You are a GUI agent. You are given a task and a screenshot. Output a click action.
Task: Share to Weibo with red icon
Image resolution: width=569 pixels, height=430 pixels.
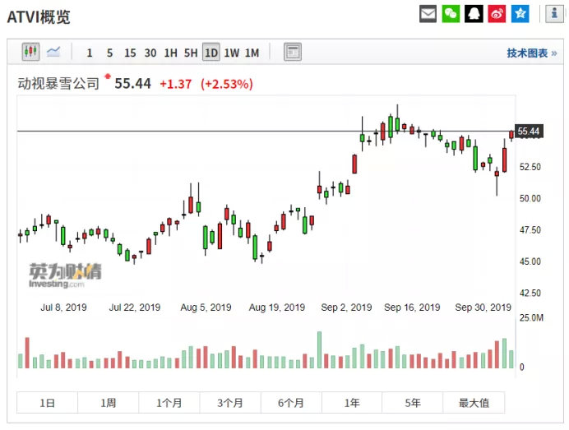point(497,14)
